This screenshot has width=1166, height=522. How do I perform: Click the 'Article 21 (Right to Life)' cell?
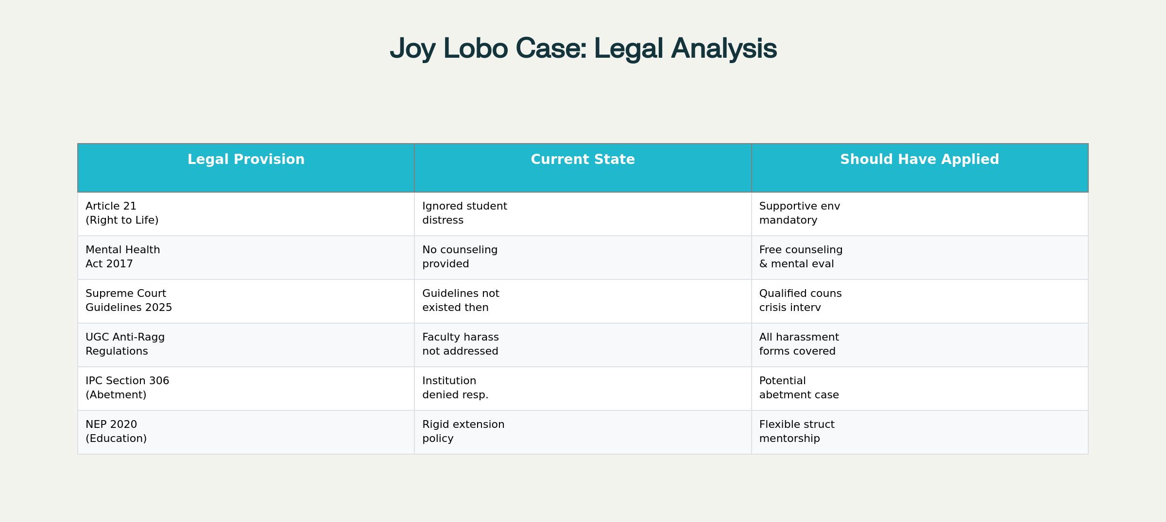(x=122, y=213)
